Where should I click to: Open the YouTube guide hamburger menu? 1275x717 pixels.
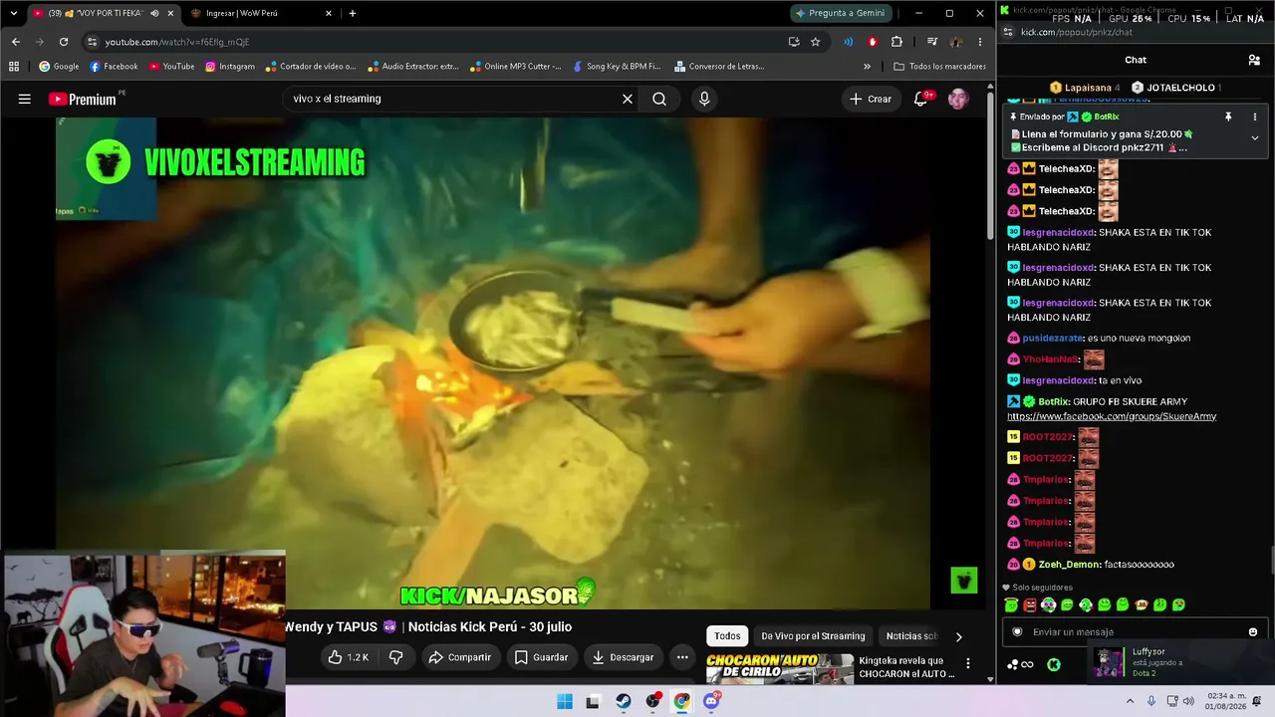coord(25,99)
